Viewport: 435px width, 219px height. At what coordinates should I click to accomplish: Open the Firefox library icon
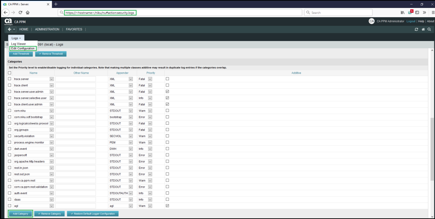click(403, 12)
